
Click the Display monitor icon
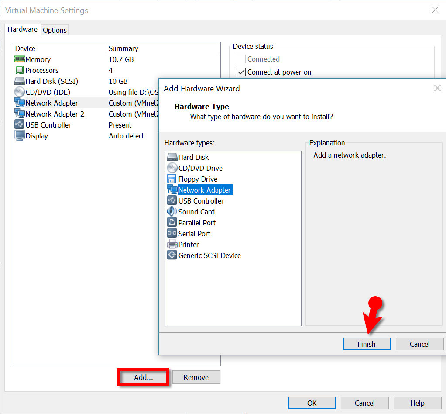[x=19, y=136]
